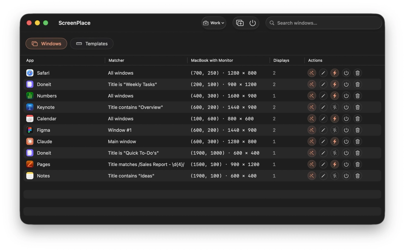Click the Claude app icon
The width and height of the screenshot is (405, 251).
point(30,142)
